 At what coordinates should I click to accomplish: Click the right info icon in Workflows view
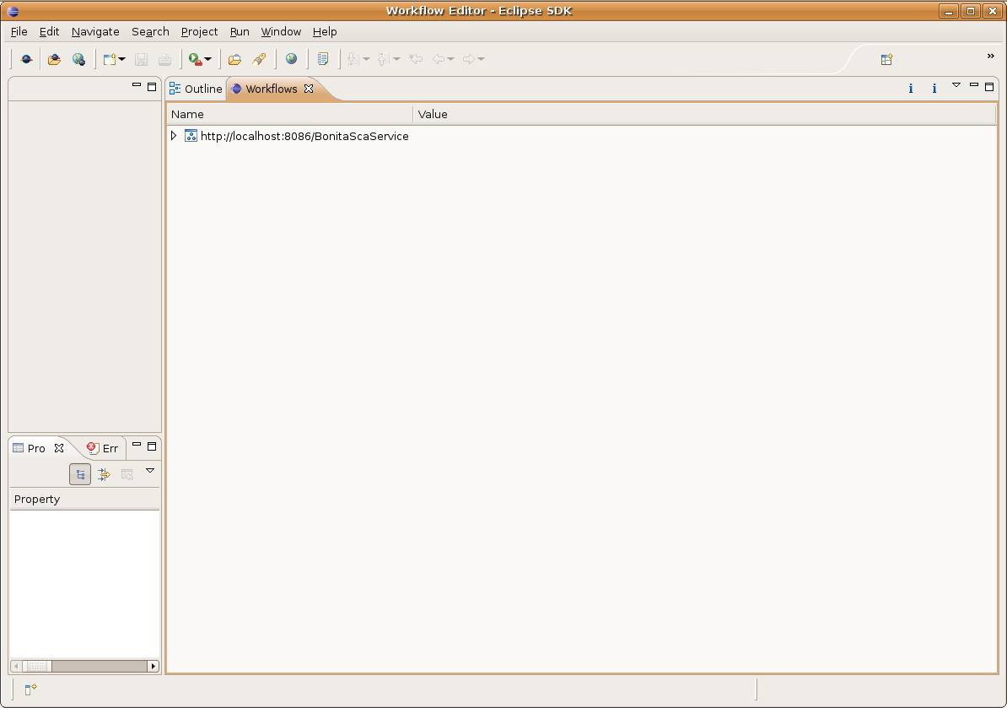coord(934,89)
